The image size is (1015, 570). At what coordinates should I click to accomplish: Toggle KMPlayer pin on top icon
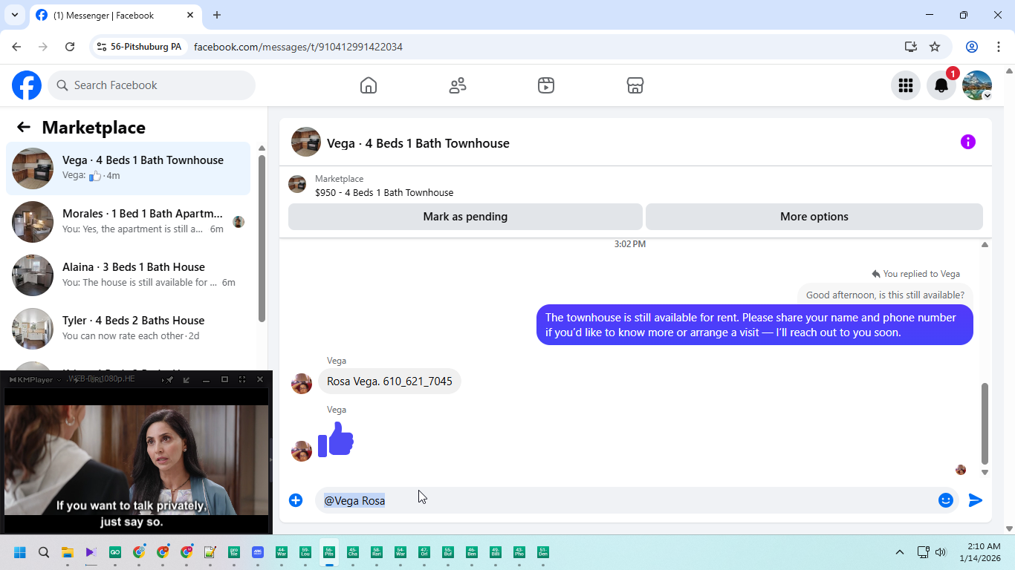[169, 380]
